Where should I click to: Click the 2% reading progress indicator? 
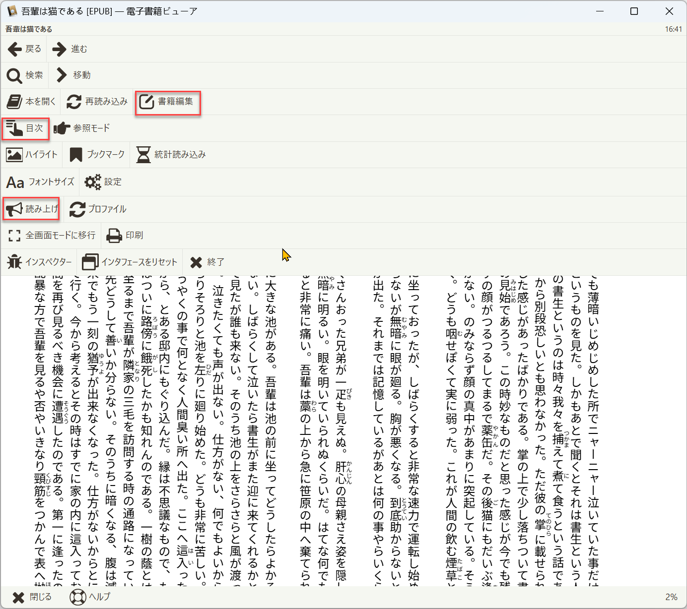(671, 597)
